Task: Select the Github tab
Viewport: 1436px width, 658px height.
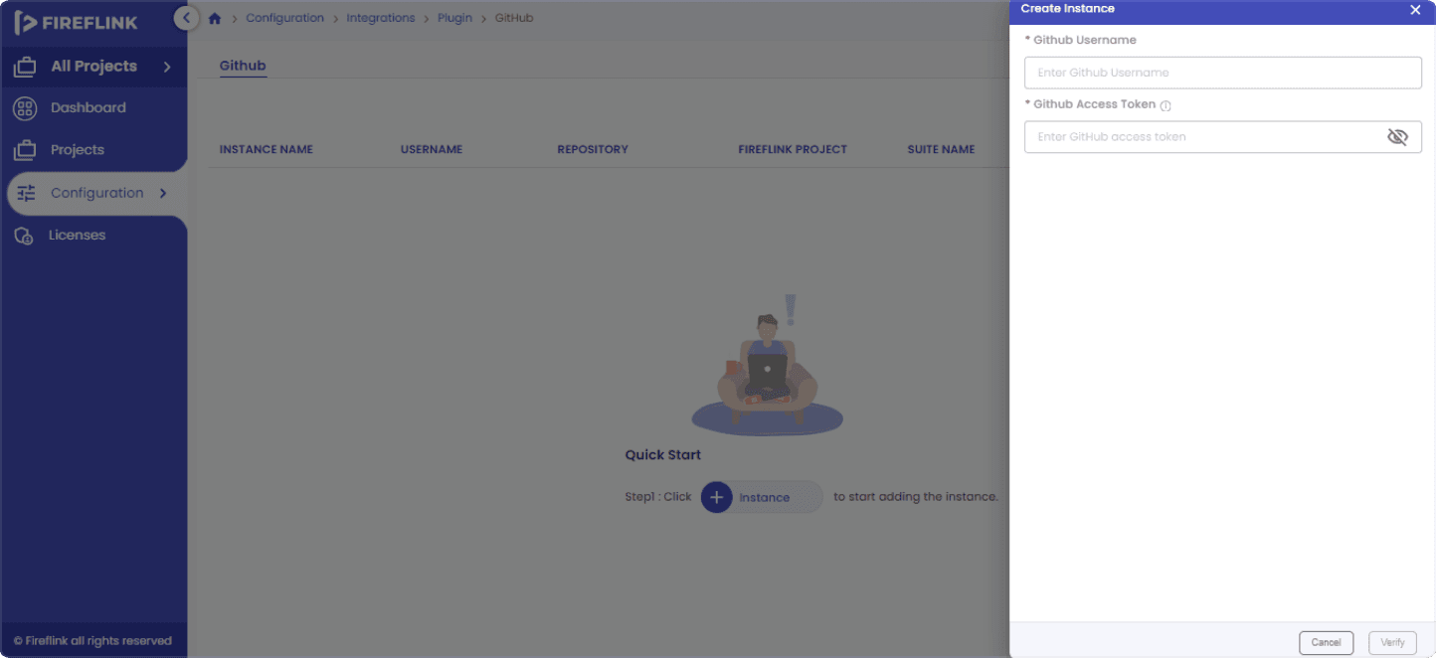Action: tap(243, 66)
